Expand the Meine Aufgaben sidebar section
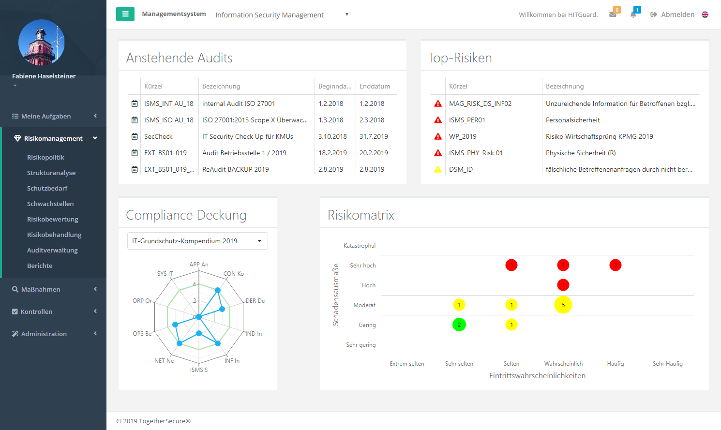The image size is (721, 430). click(53, 116)
